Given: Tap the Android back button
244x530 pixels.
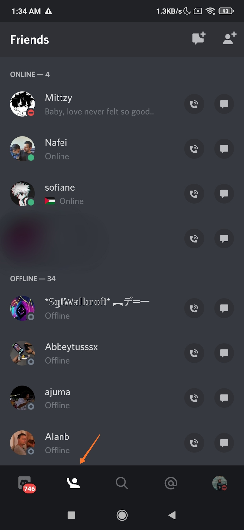Looking at the screenshot, I should click(172, 515).
